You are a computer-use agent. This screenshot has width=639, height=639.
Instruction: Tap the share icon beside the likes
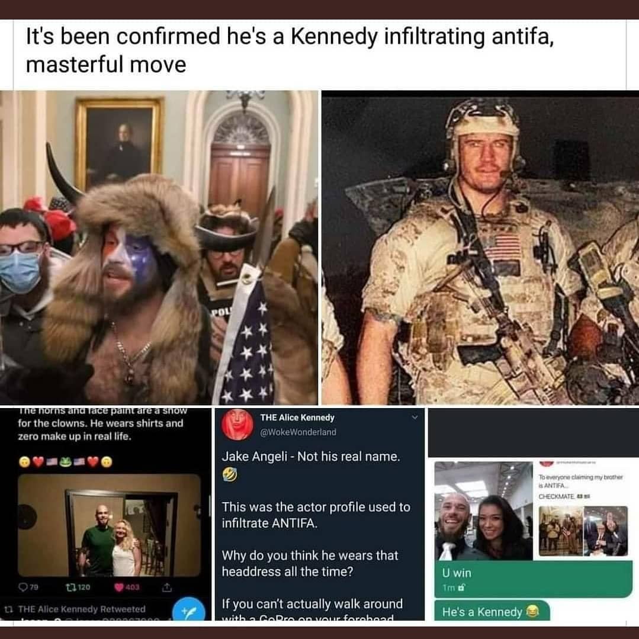coord(167,587)
